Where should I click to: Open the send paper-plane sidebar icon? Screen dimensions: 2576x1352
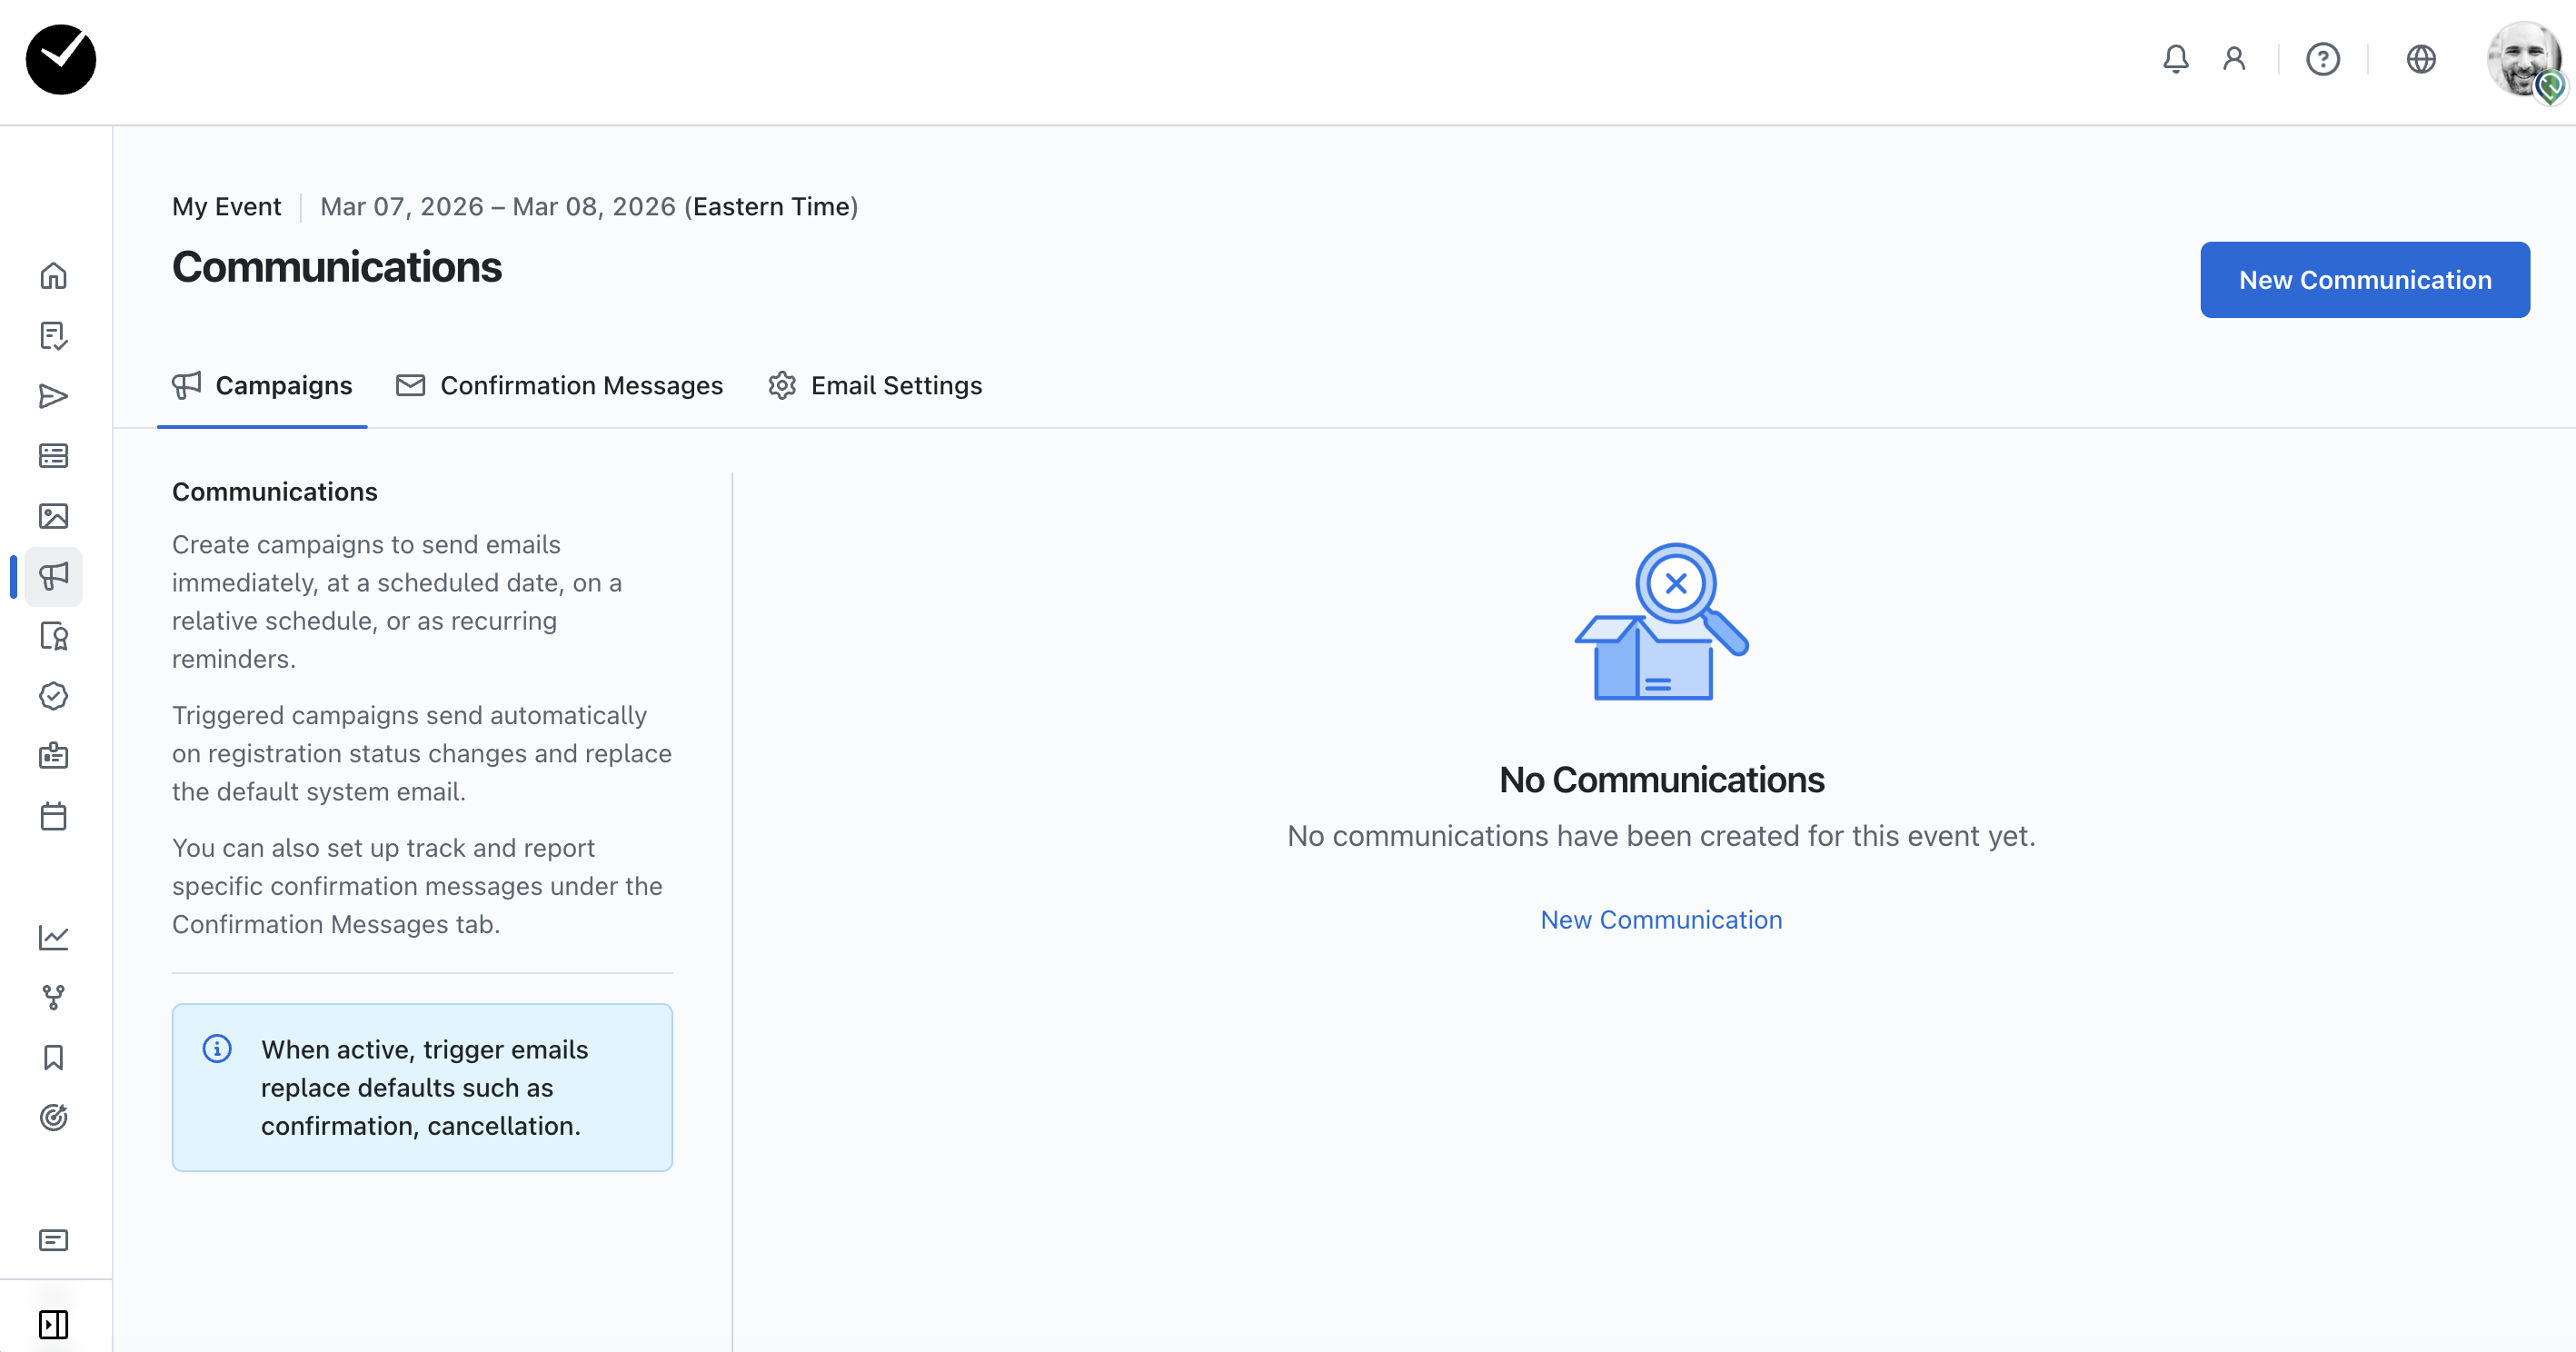54,396
